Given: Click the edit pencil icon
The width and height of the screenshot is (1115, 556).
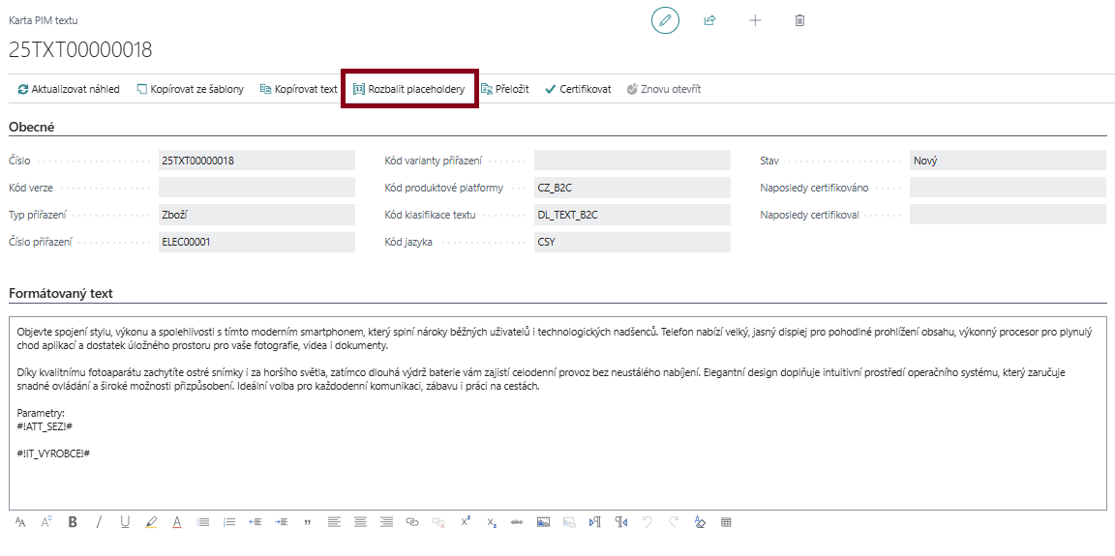Looking at the screenshot, I should click(x=665, y=20).
